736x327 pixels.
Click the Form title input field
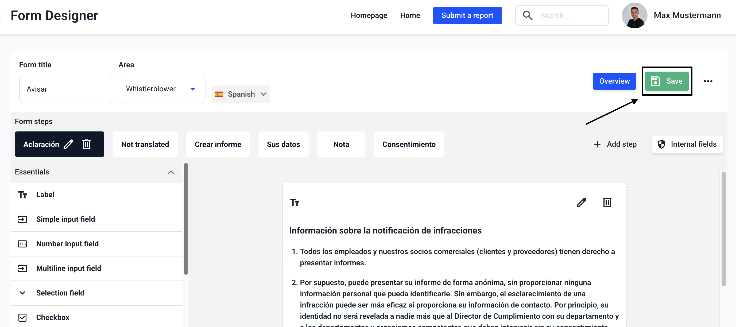65,89
